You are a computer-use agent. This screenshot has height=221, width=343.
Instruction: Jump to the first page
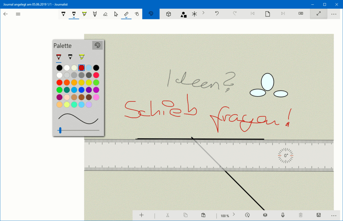(252, 14)
